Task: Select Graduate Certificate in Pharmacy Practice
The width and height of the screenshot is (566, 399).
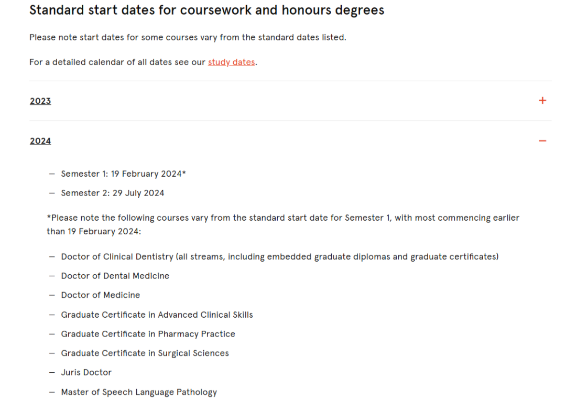Action: click(x=148, y=334)
